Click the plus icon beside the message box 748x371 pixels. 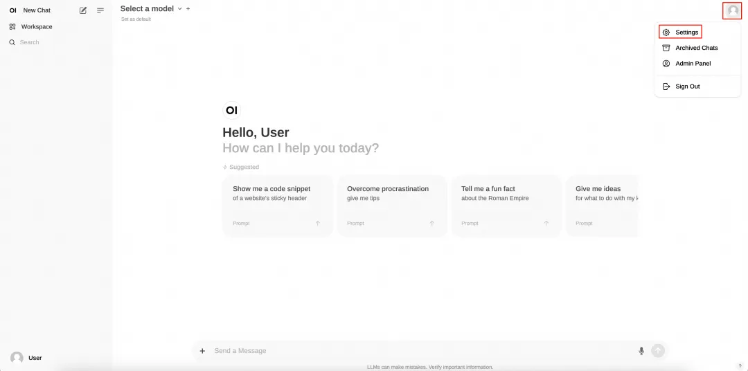(202, 351)
